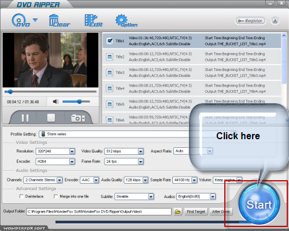Click the video seek bar handle
Viewport: 289px width, 231px height.
click(10, 92)
